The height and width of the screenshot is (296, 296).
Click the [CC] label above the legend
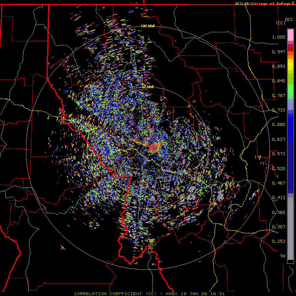281,23
